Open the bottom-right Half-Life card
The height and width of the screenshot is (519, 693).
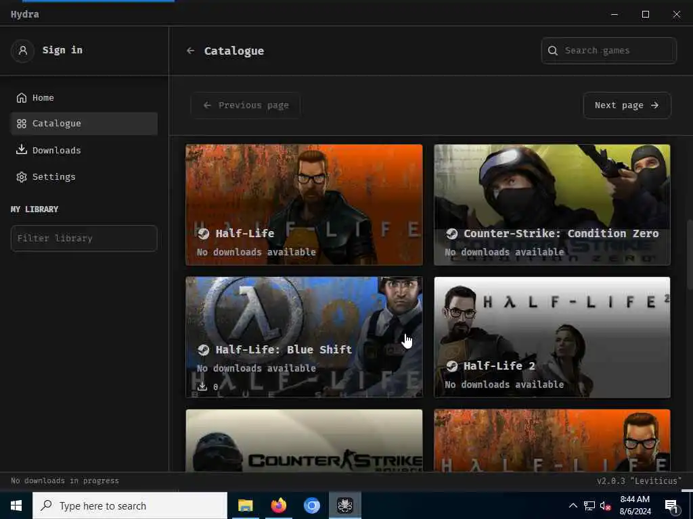point(552,441)
